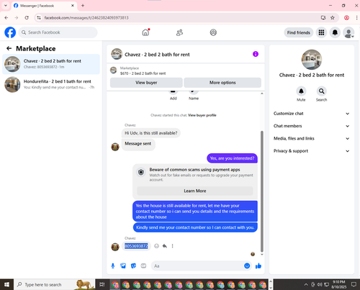Screen dimensions: 360x290
Task: Choose a GIF icon in composer
Action: pos(143,266)
